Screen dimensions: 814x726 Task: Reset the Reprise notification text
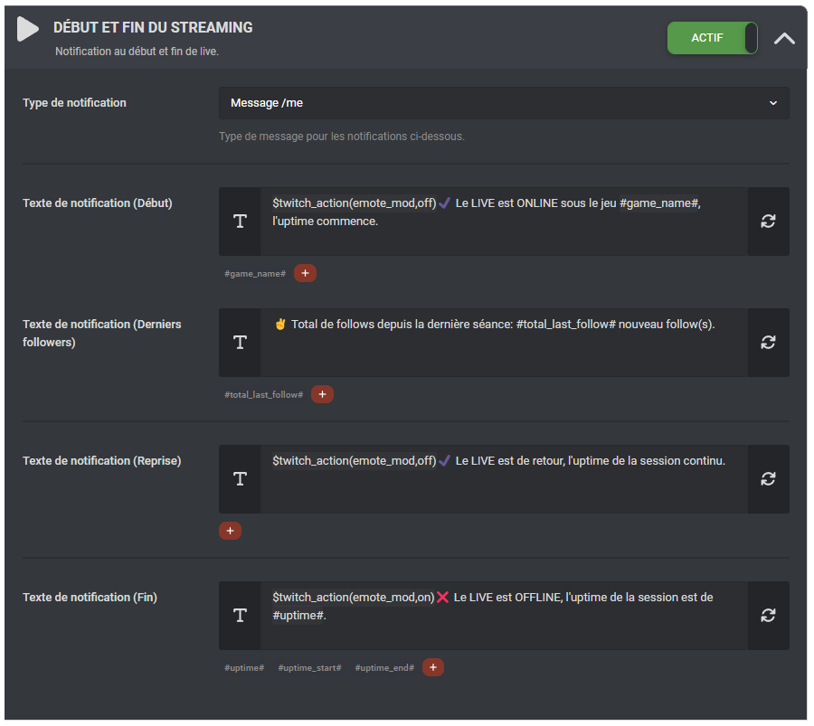tap(768, 479)
